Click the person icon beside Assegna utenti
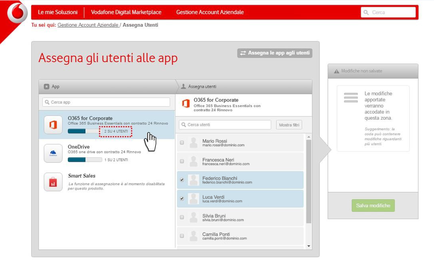The height and width of the screenshot is (269, 434). click(x=183, y=86)
